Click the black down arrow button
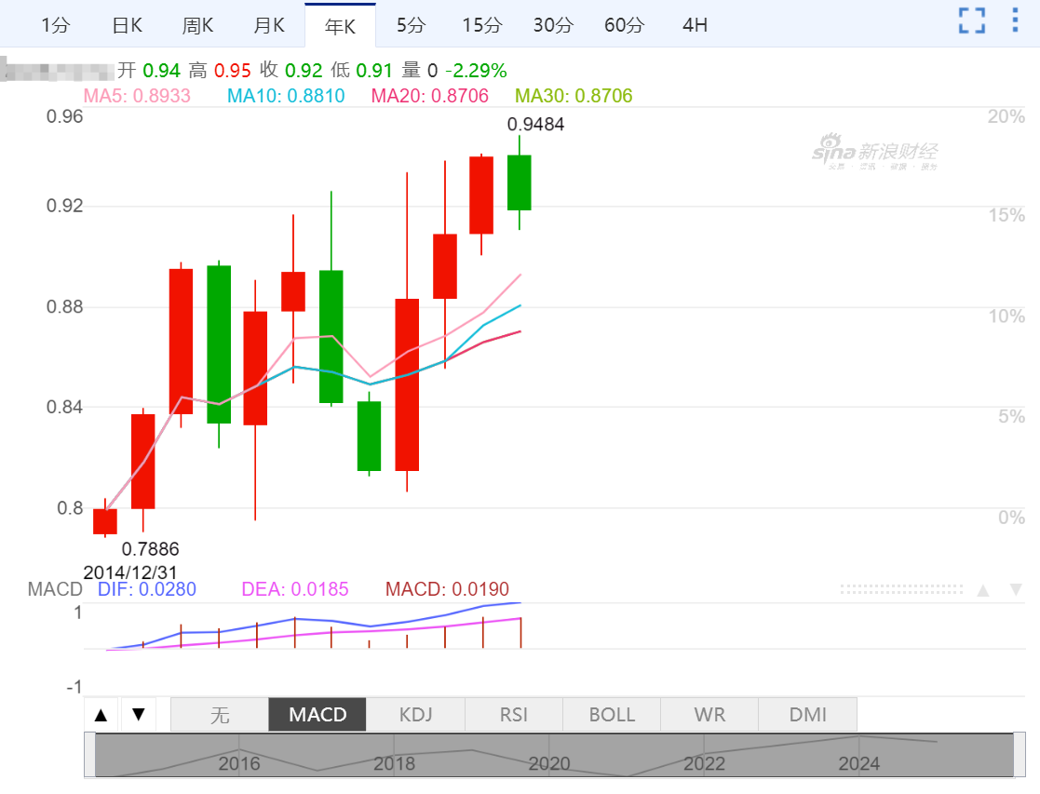 139,715
